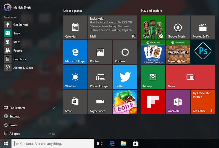Open Alarms & Clock from list
219x148 pixels.
coord(19,68)
